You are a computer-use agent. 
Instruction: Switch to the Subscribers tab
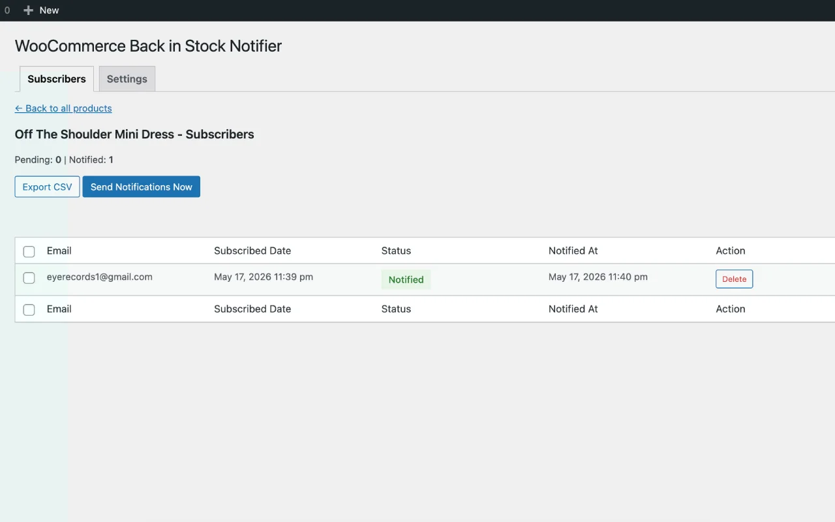(57, 79)
